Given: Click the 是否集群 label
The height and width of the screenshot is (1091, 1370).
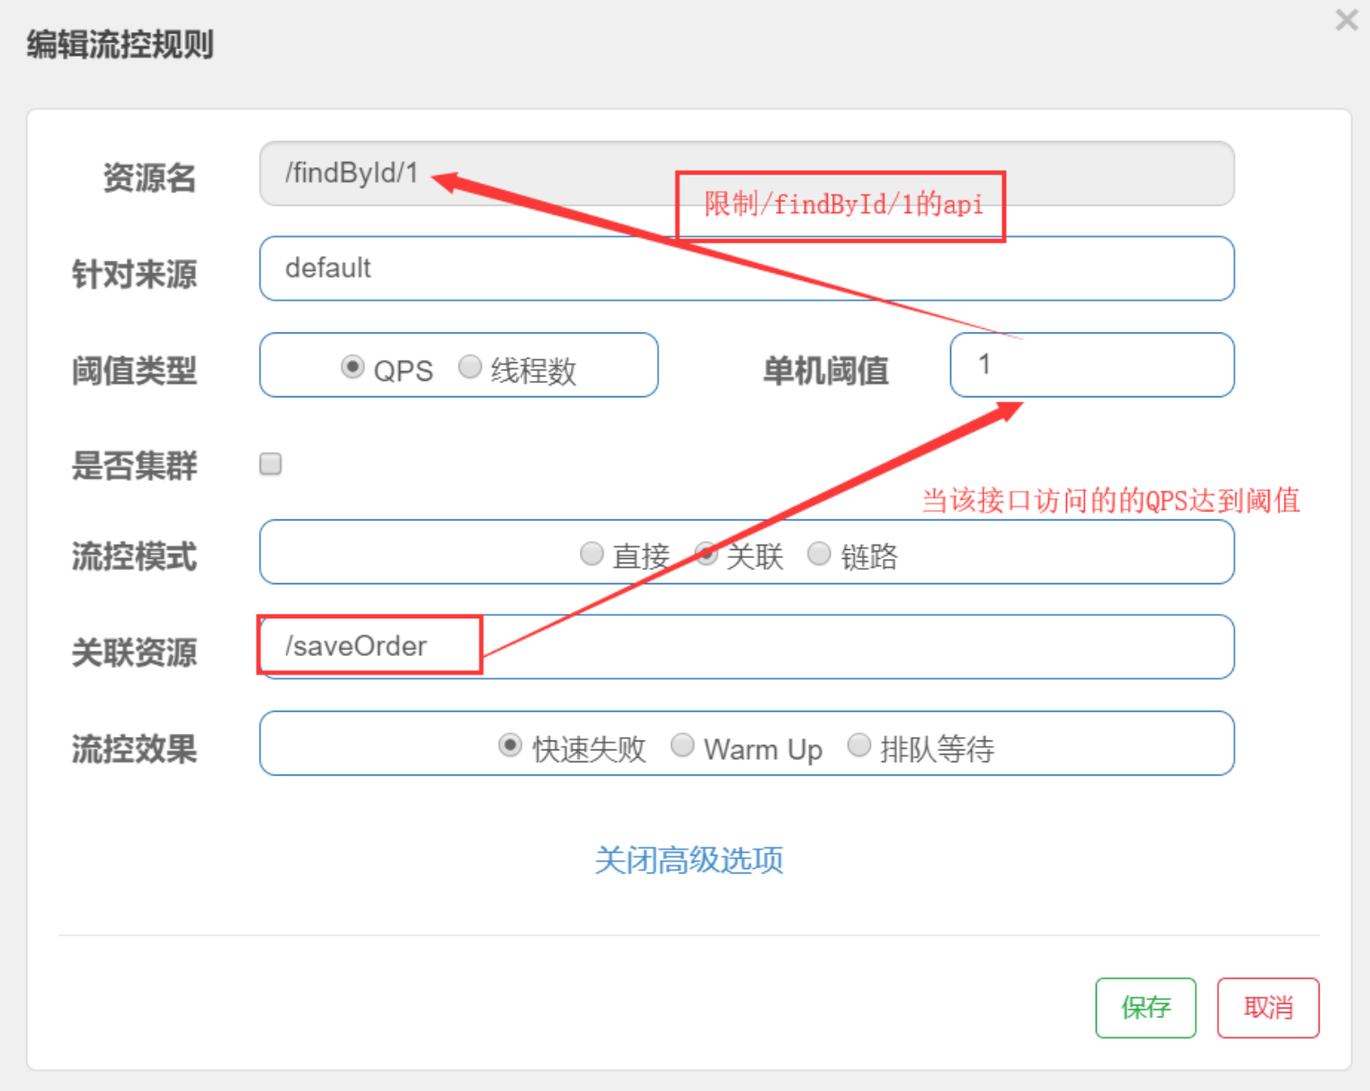Looking at the screenshot, I should [x=134, y=466].
